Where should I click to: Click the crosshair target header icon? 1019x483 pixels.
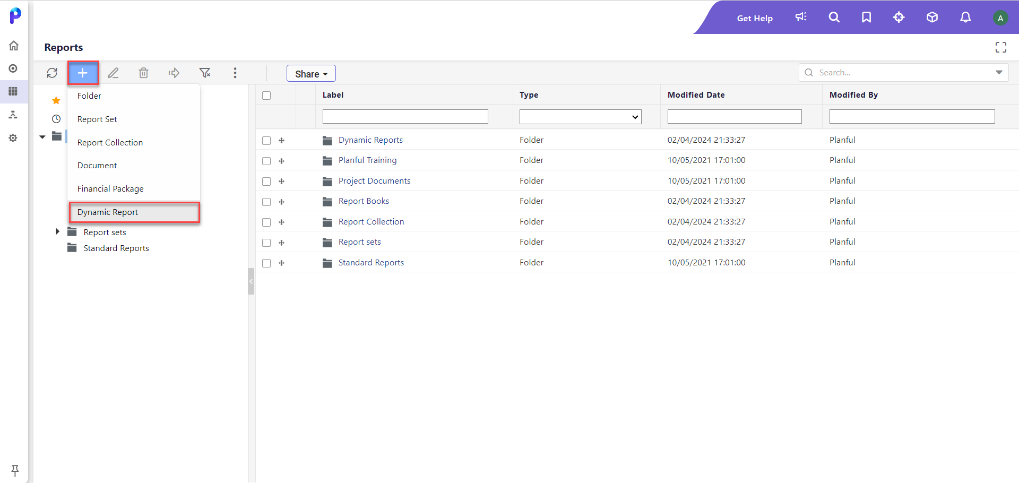[x=899, y=17]
